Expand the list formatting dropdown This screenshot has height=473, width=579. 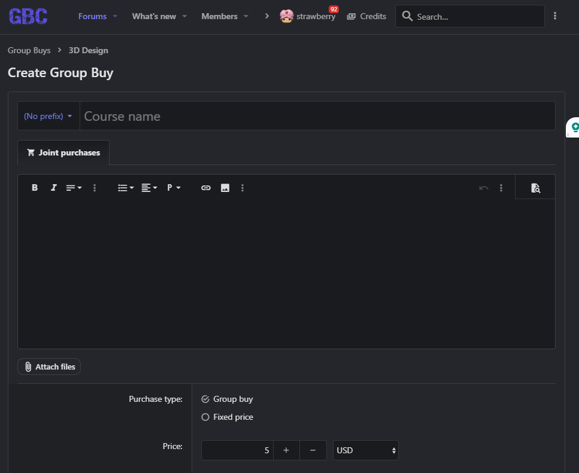(126, 188)
